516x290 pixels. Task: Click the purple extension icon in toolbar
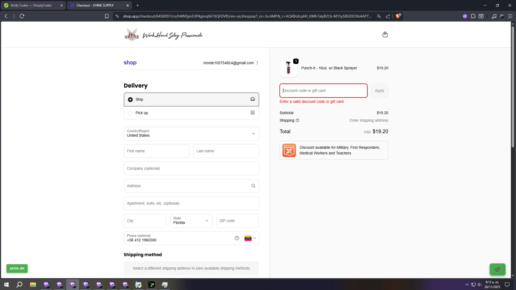click(465, 16)
